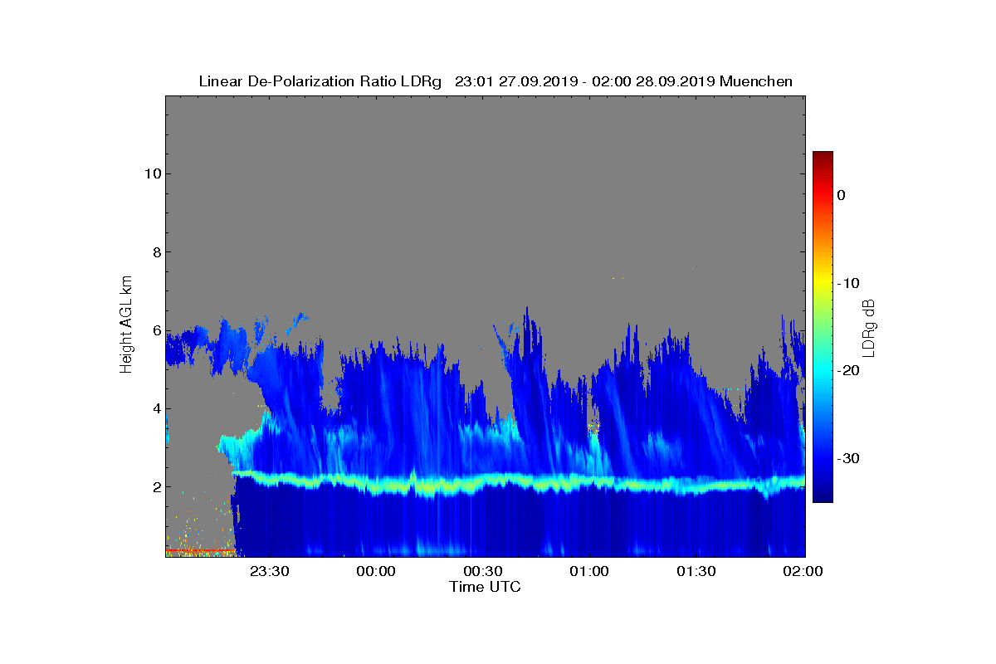Click the 'Height AGL km' axis label
Viewport: 996px width, 664px height.
[126, 326]
